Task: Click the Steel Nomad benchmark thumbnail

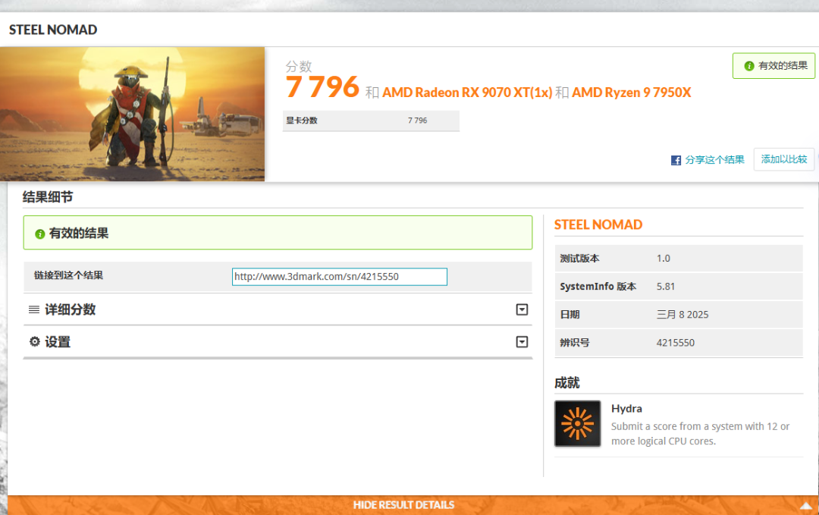Action: 133,114
